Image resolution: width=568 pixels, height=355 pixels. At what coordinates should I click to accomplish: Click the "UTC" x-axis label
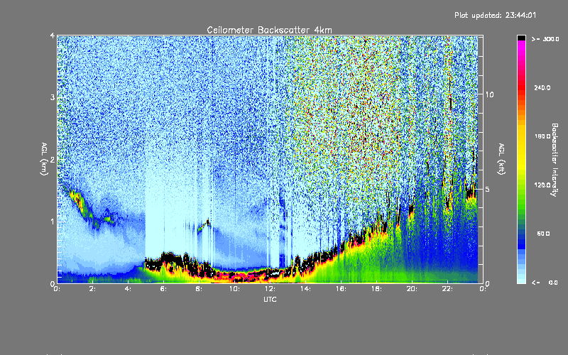pyautogui.click(x=270, y=299)
